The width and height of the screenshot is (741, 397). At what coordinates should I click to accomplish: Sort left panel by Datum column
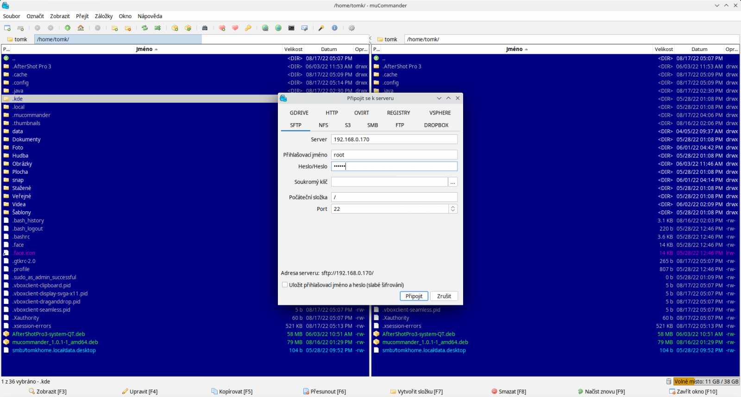(x=329, y=49)
